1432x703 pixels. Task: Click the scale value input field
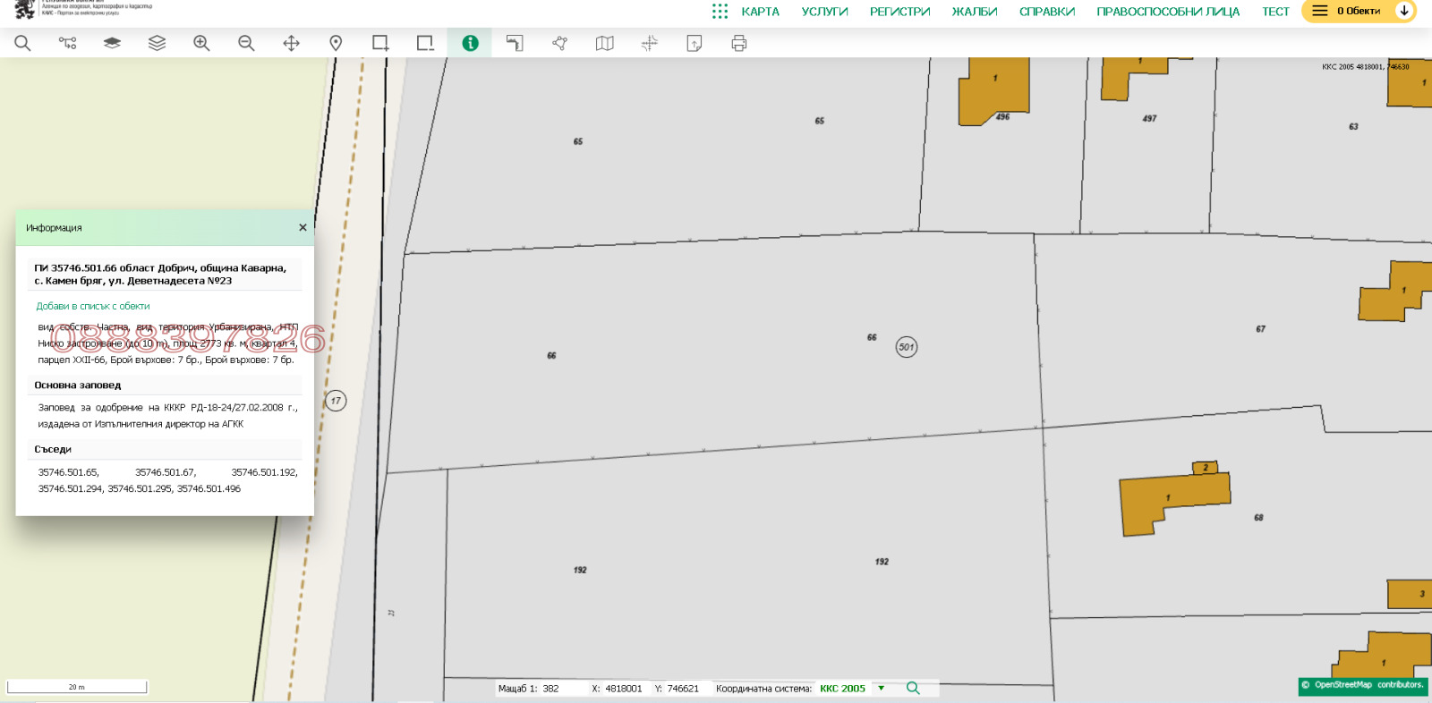click(559, 689)
